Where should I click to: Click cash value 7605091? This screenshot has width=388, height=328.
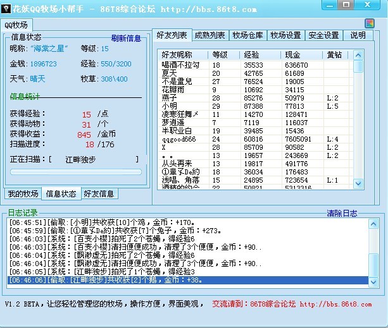(x=298, y=139)
